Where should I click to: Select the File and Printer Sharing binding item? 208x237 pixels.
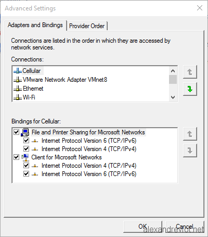(88, 132)
